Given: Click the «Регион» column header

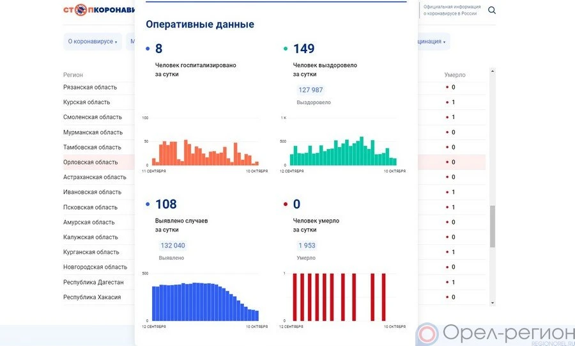Looking at the screenshot, I should (73, 75).
